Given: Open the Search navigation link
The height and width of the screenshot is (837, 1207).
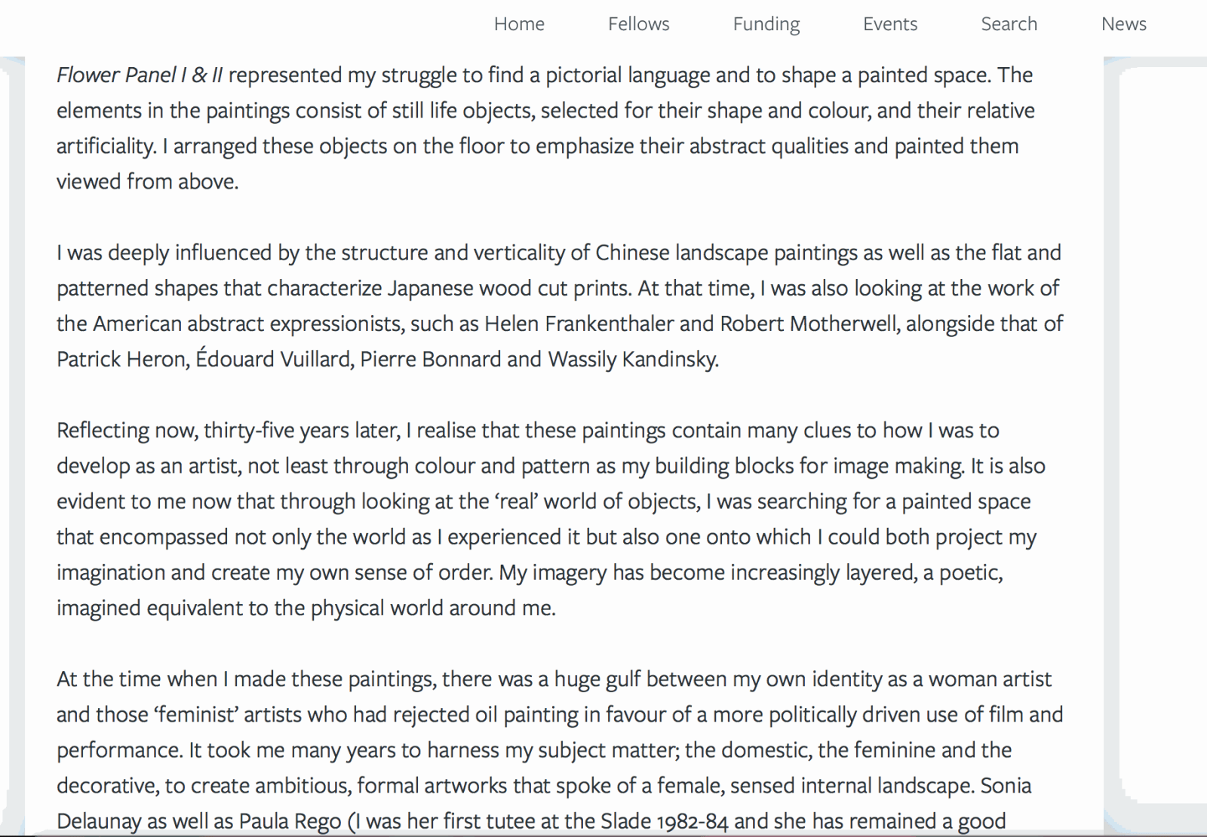Looking at the screenshot, I should pos(1009,24).
